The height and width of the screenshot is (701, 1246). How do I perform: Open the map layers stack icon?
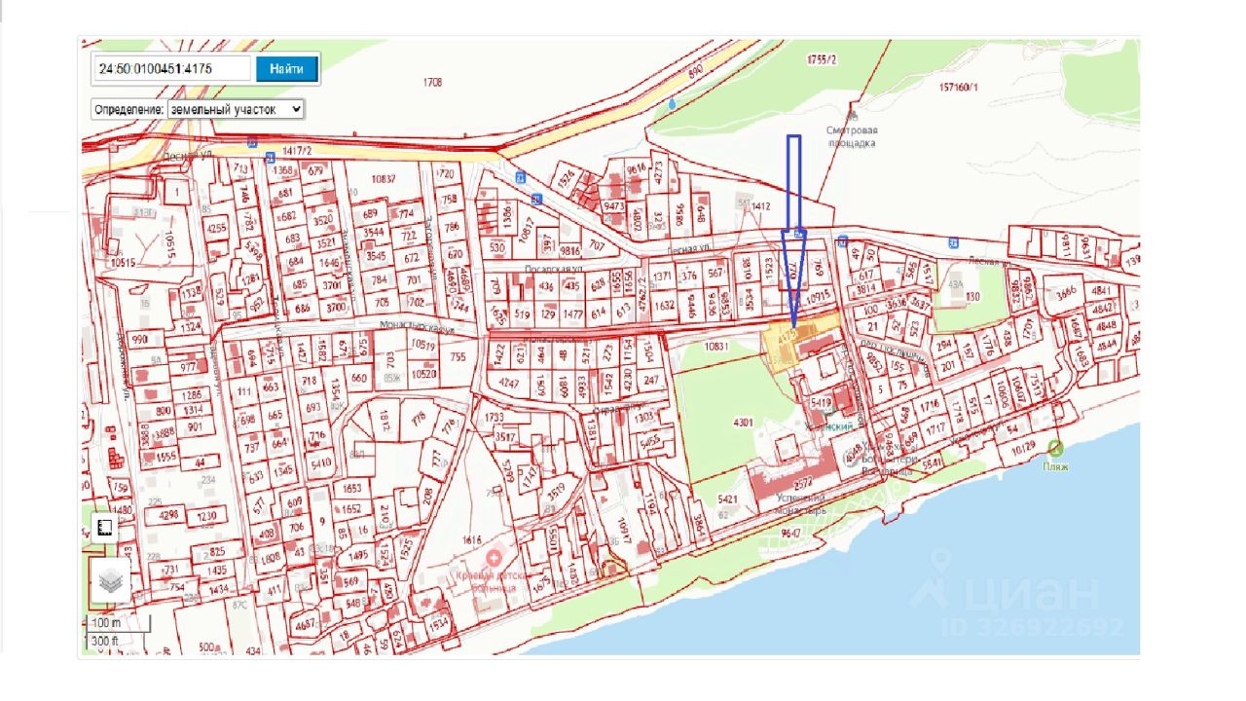[x=111, y=582]
